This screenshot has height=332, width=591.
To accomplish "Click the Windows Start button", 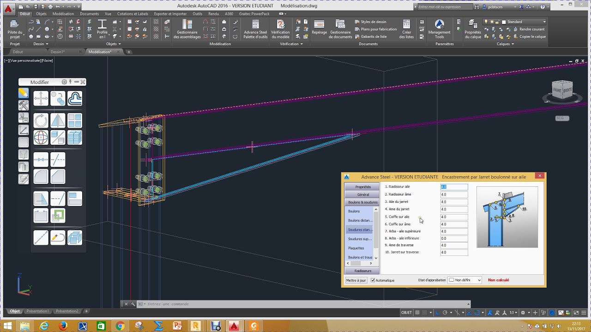I will (x=8, y=326).
